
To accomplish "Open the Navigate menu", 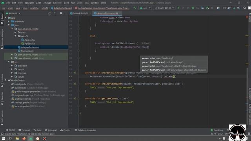I will pos(29,3).
